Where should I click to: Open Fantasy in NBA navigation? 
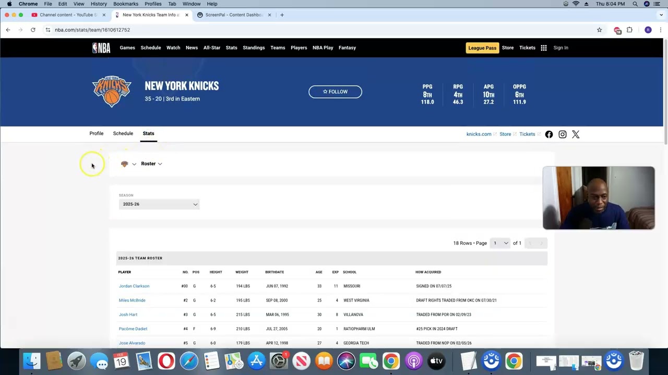coord(347,48)
